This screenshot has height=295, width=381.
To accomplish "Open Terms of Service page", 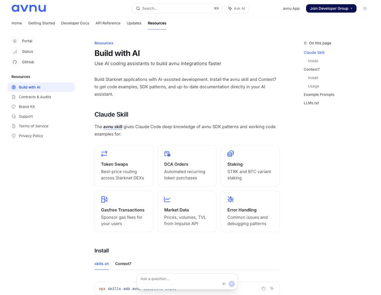I will pyautogui.click(x=34, y=126).
